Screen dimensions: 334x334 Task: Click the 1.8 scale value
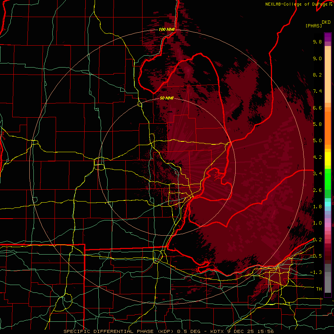coord(317,207)
